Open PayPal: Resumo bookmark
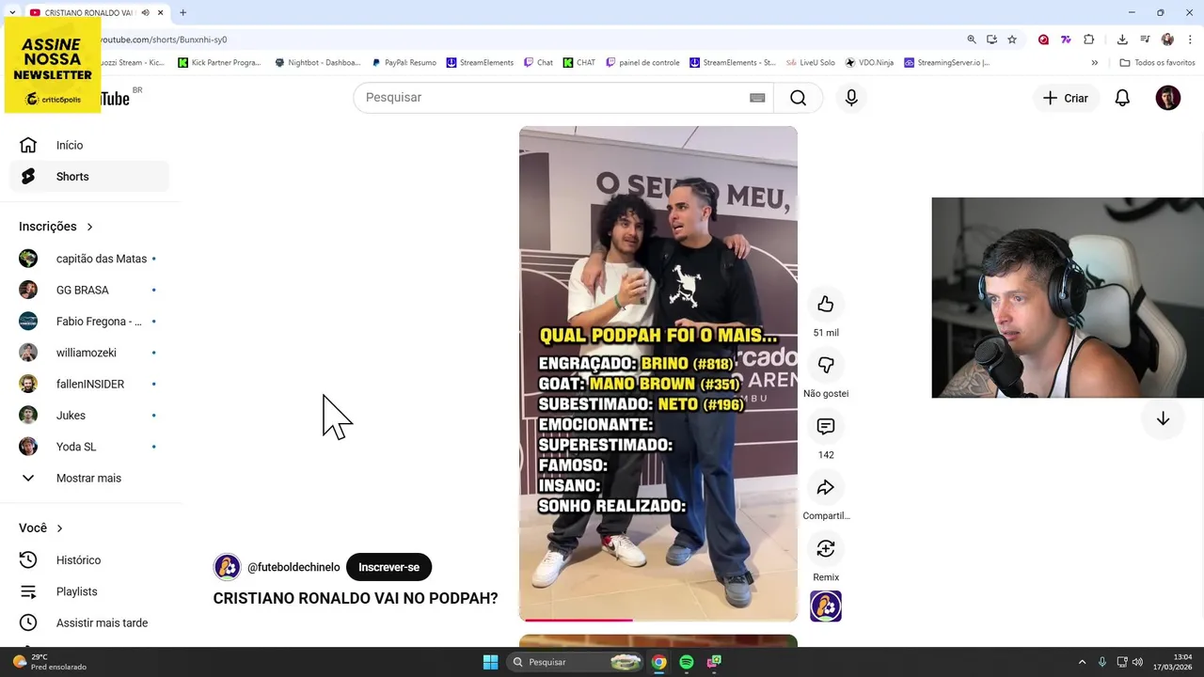The width and height of the screenshot is (1204, 677). [x=404, y=63]
